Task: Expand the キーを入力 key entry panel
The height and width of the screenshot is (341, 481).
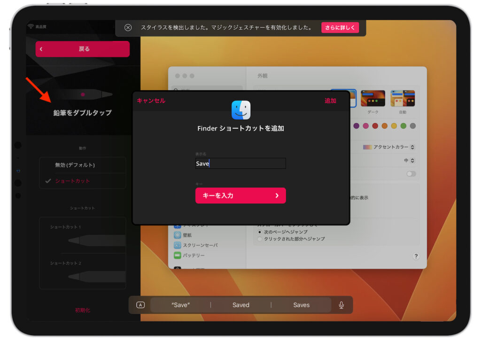Action: 240,195
